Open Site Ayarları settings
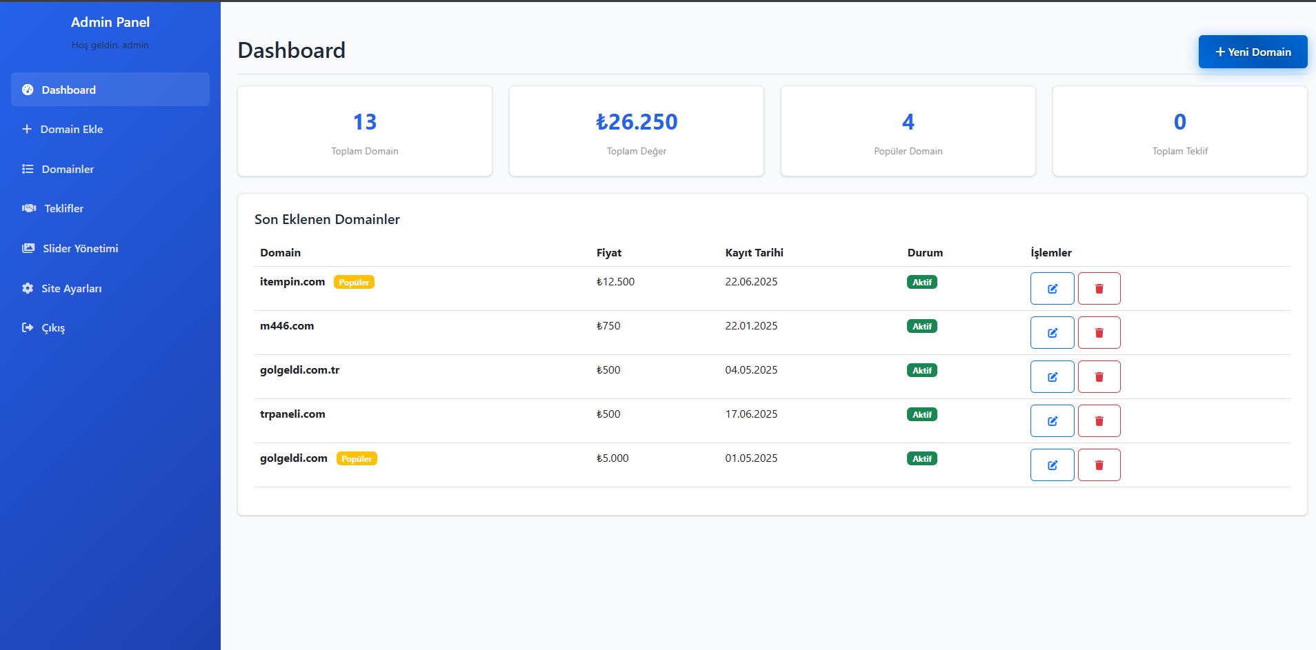1316x650 pixels. (x=110, y=288)
